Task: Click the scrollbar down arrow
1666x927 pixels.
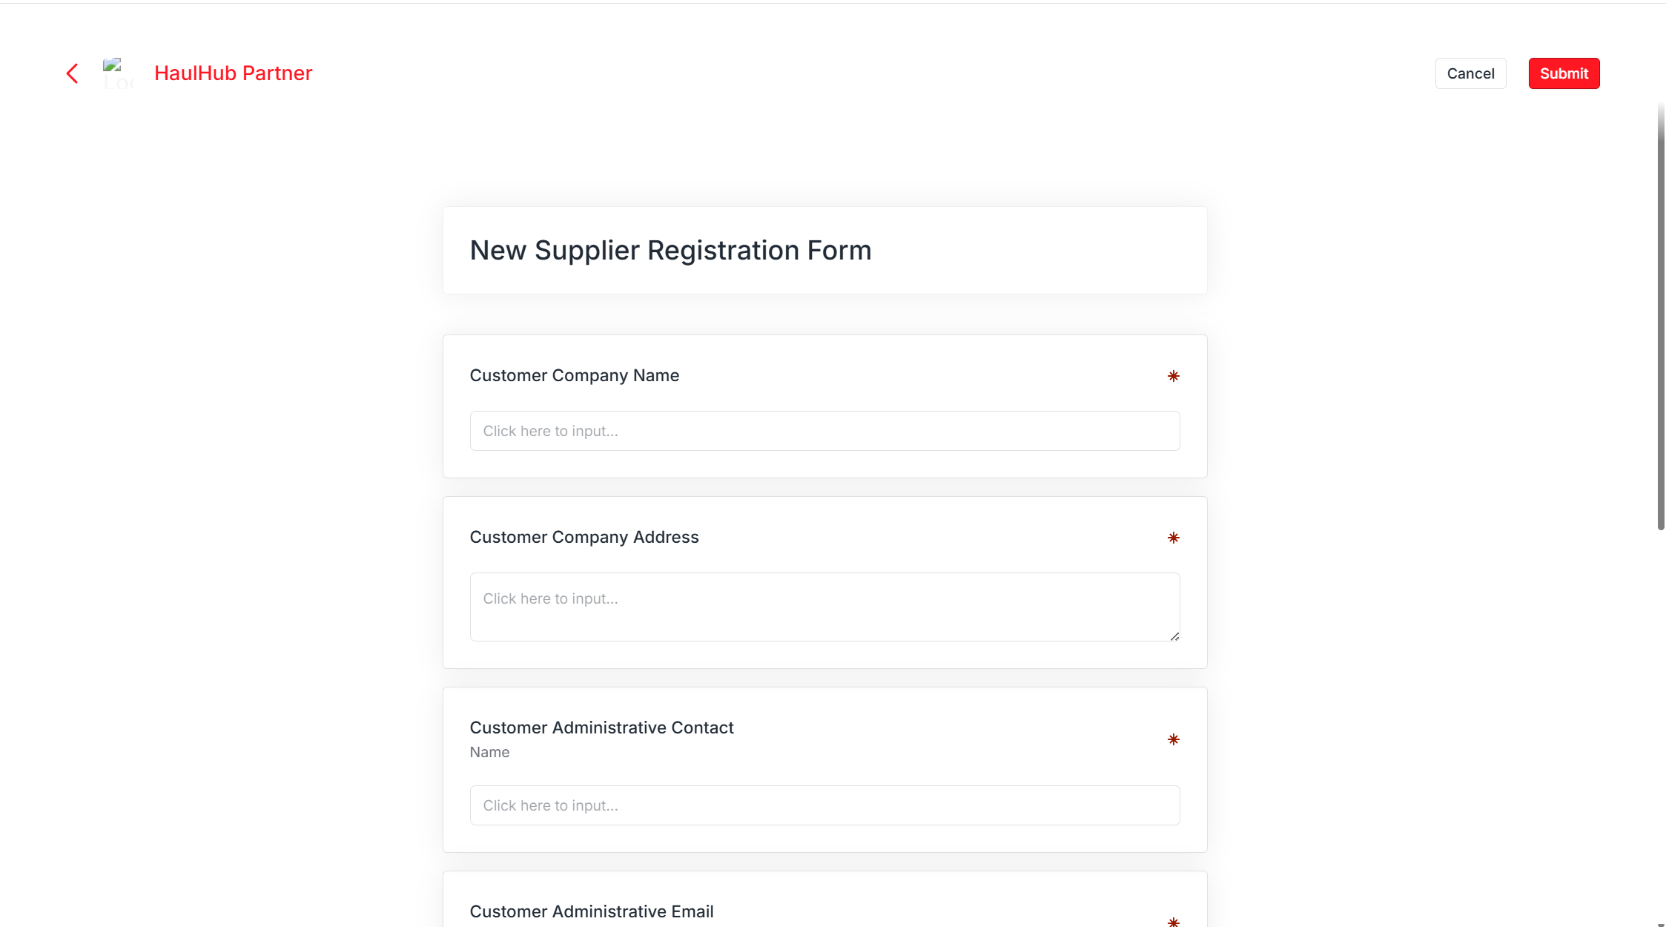Action: pyautogui.click(x=1661, y=923)
